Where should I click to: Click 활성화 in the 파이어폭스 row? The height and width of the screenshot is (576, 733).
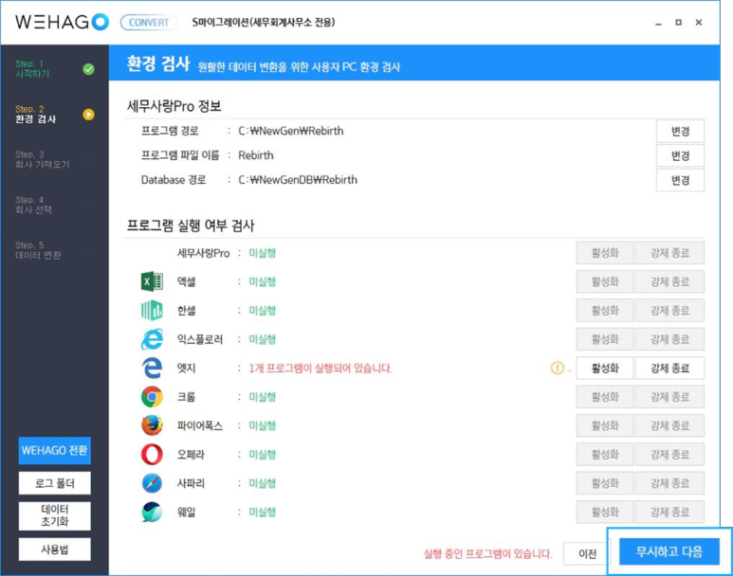coord(605,425)
